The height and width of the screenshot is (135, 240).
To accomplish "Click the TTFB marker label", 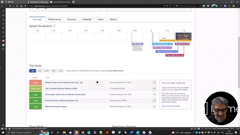I will tap(138, 44).
